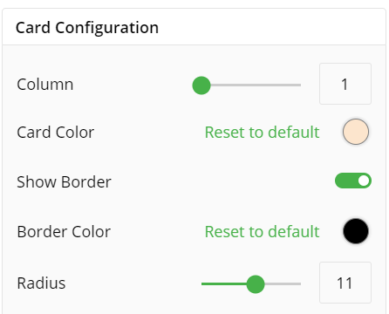Click the gray unfilled part of Radius slider
This screenshot has width=389, height=314.
[x=283, y=284]
